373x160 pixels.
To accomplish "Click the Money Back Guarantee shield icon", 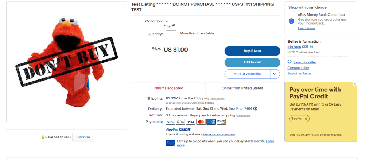I will [291, 21].
